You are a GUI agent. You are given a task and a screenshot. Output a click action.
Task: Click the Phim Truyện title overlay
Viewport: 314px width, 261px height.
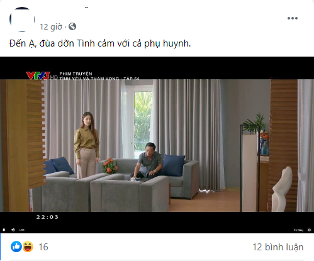pyautogui.click(x=76, y=74)
